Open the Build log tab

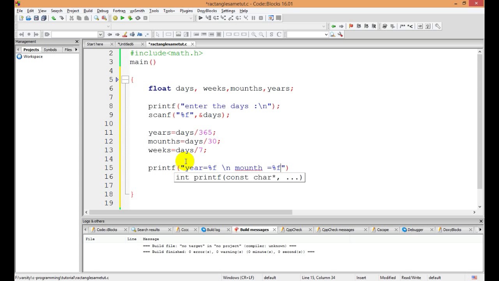point(213,230)
